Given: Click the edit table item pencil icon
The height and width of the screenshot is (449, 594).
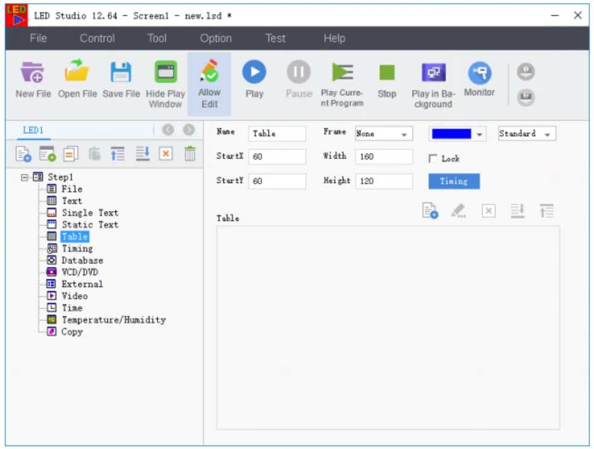Looking at the screenshot, I should click(458, 211).
